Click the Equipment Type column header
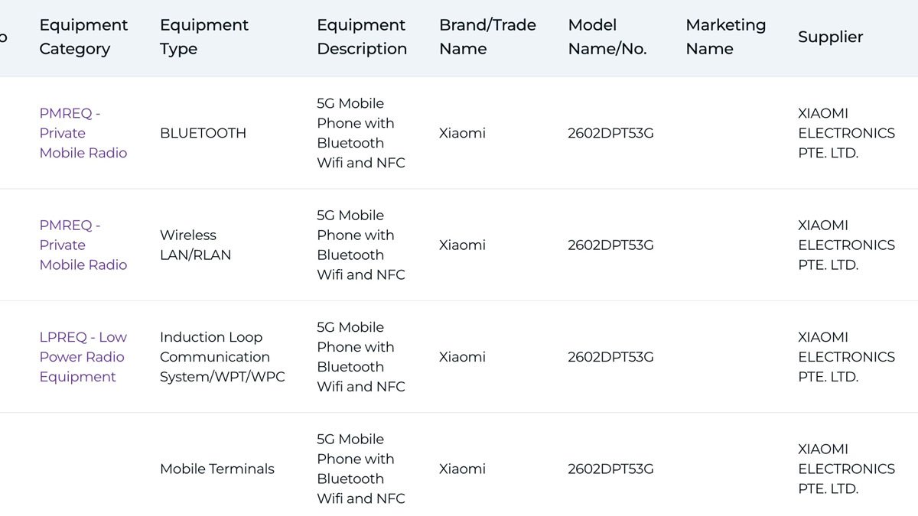The height and width of the screenshot is (516, 918). click(x=203, y=37)
